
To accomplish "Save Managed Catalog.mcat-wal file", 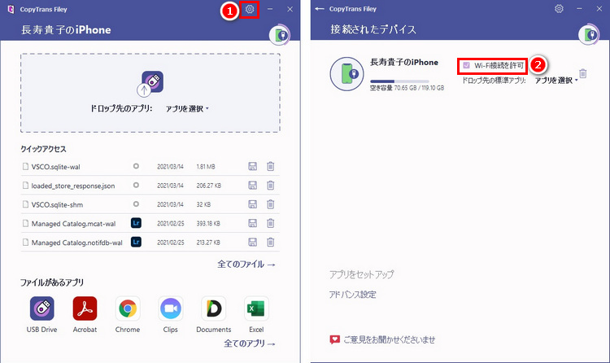I will coord(252,223).
